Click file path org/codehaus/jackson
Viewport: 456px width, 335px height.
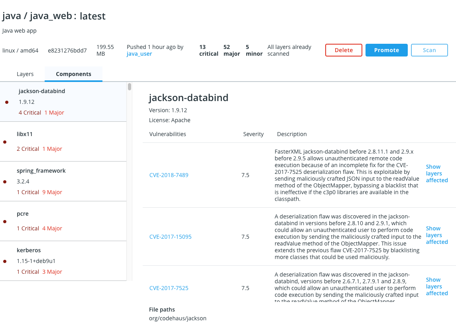(x=177, y=318)
